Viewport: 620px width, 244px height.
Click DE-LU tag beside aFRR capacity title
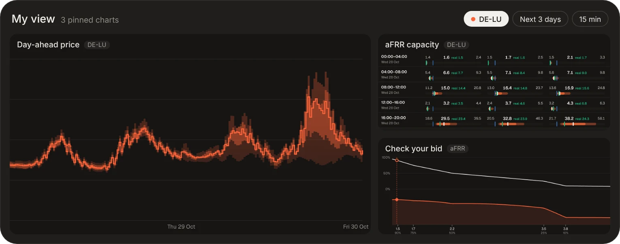click(x=456, y=45)
